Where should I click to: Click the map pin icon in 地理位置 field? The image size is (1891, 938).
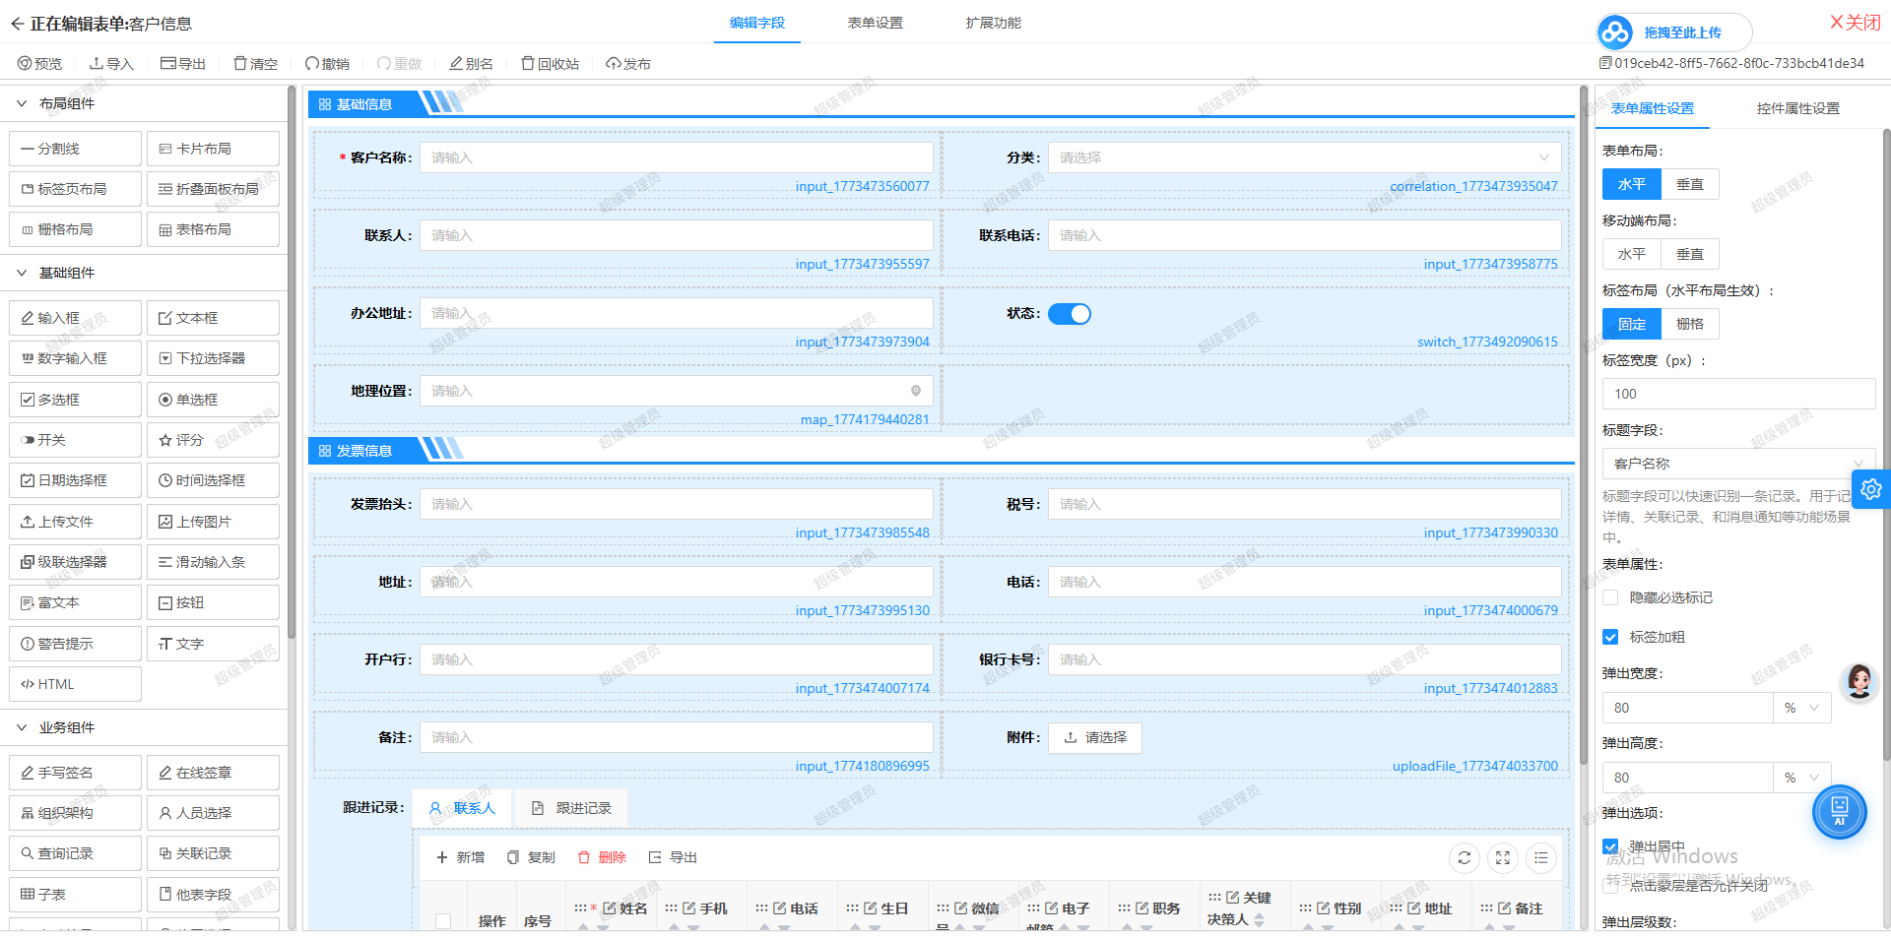[916, 391]
